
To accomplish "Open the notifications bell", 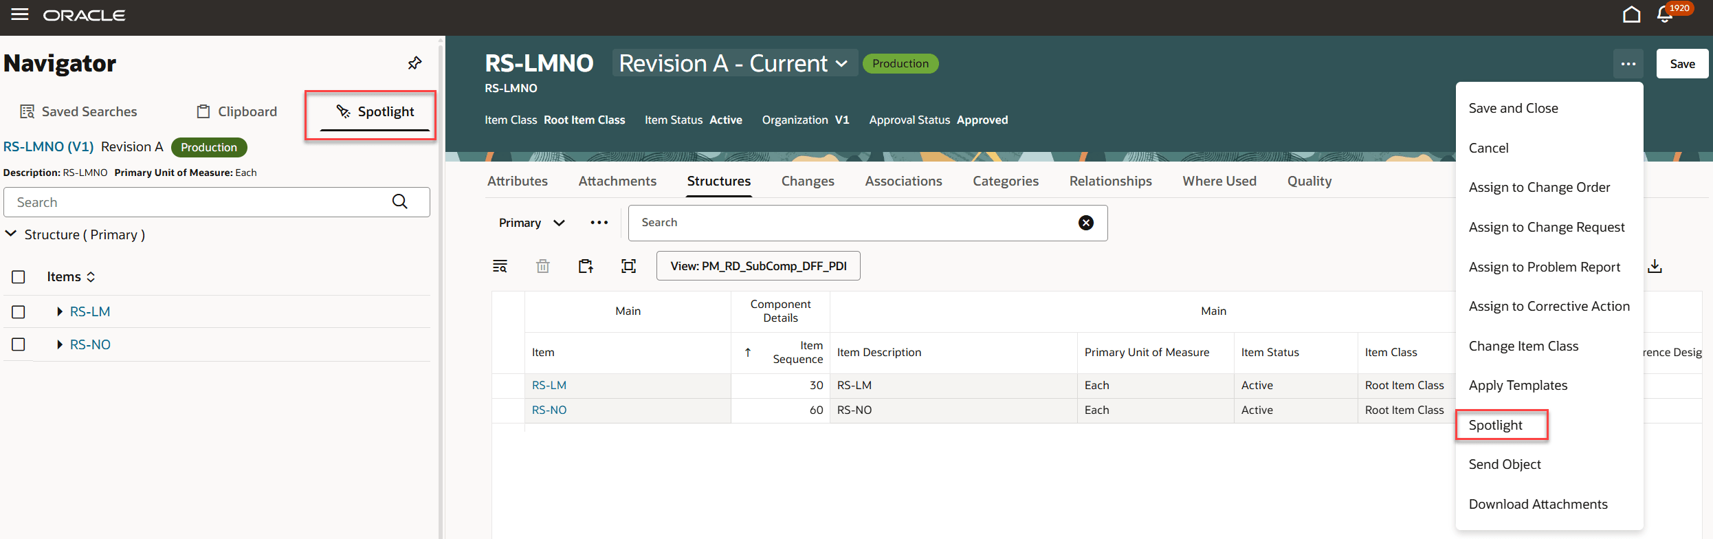I will point(1664,14).
